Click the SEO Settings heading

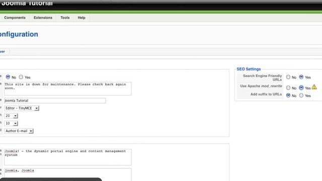click(x=249, y=69)
